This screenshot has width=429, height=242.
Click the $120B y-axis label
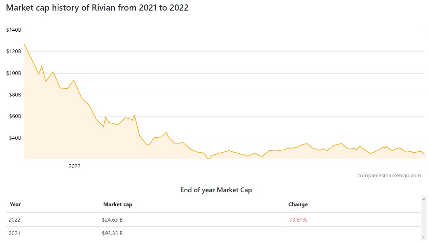point(14,51)
